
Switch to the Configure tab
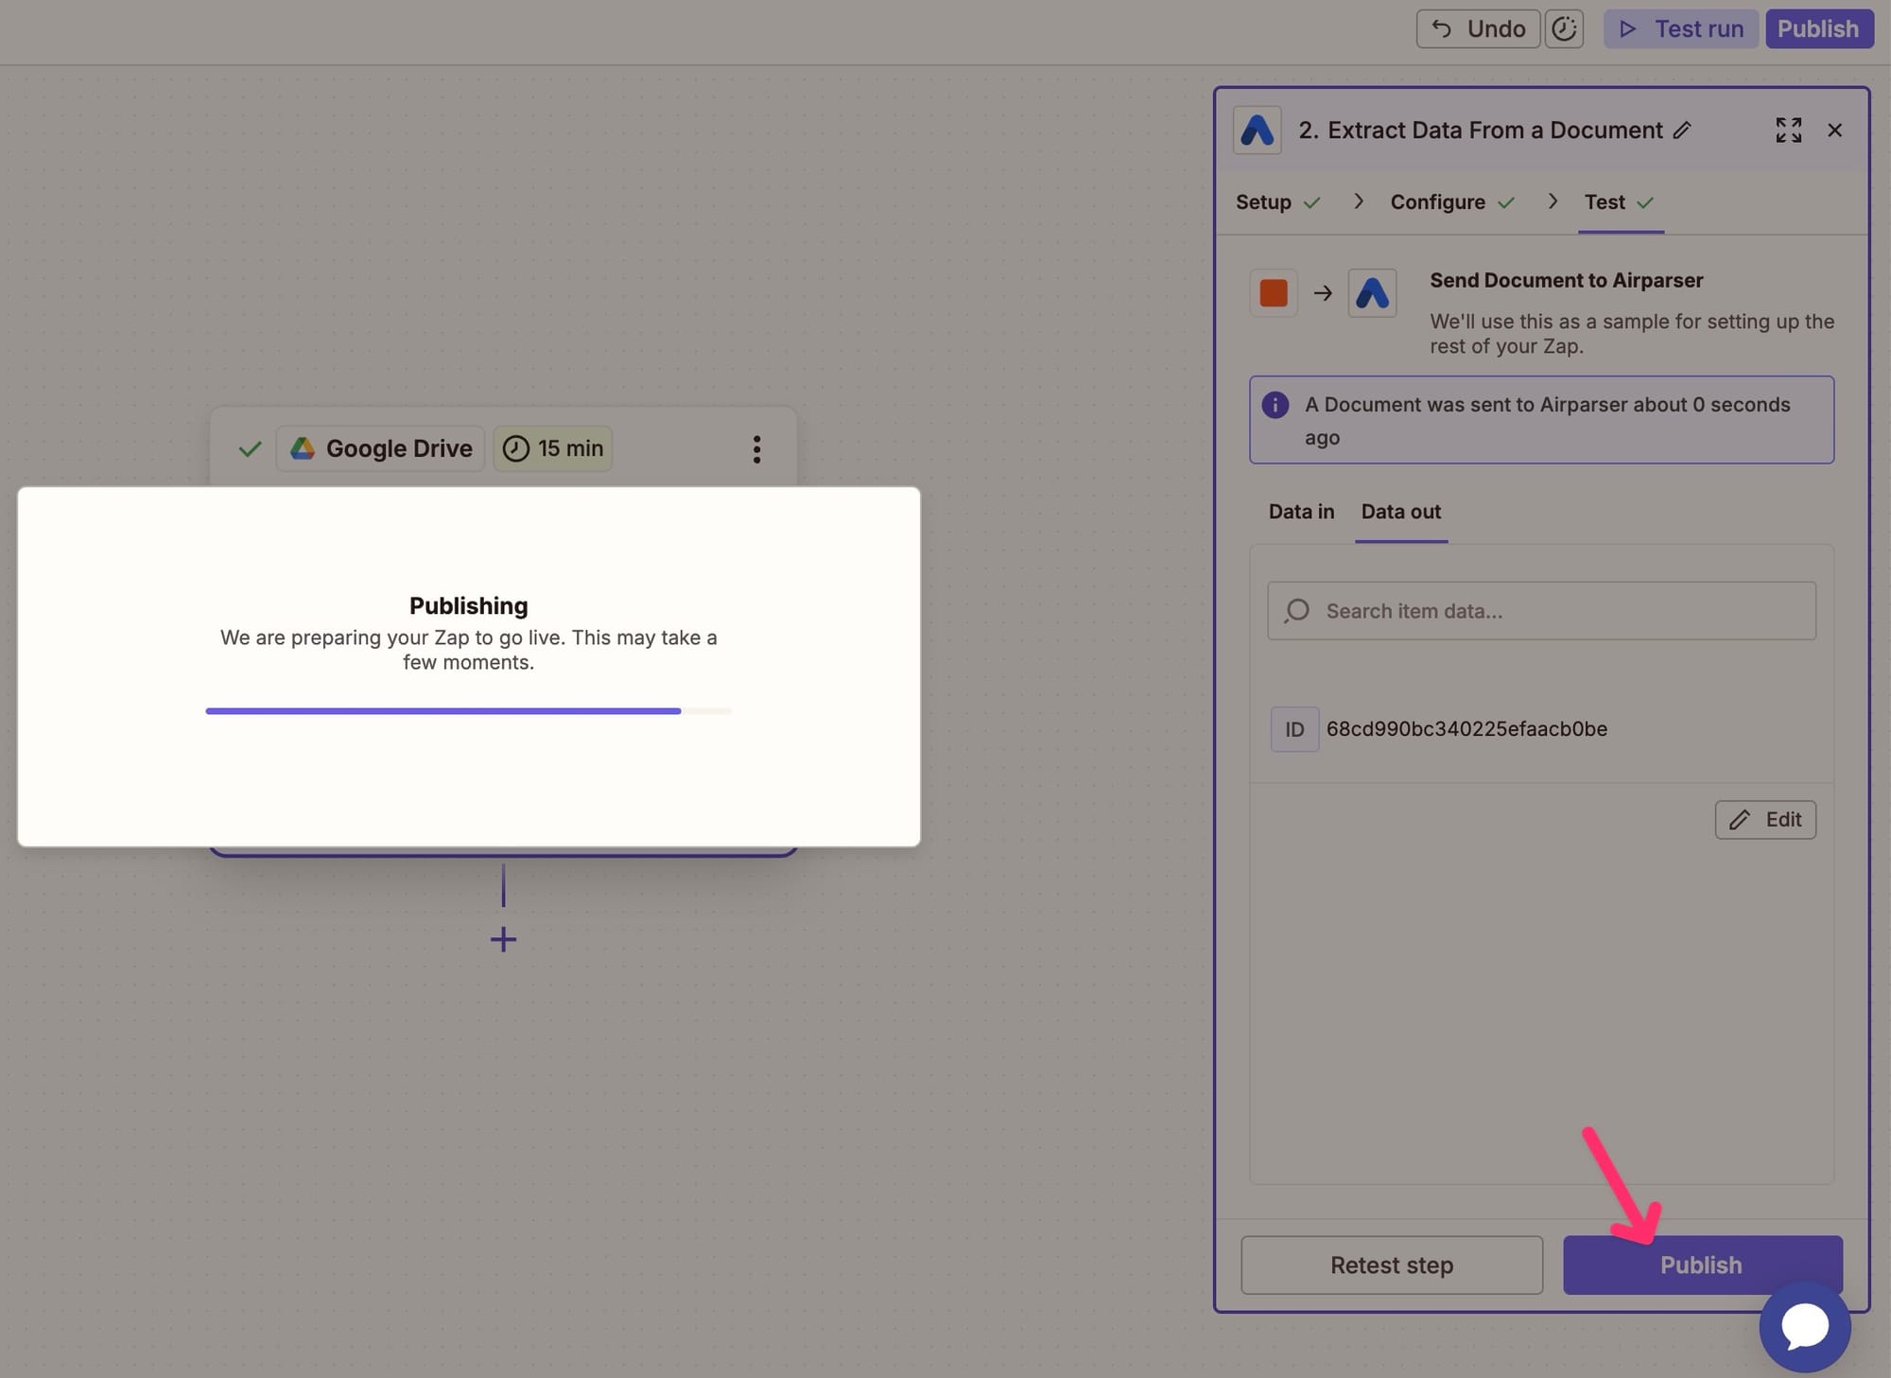[1437, 202]
